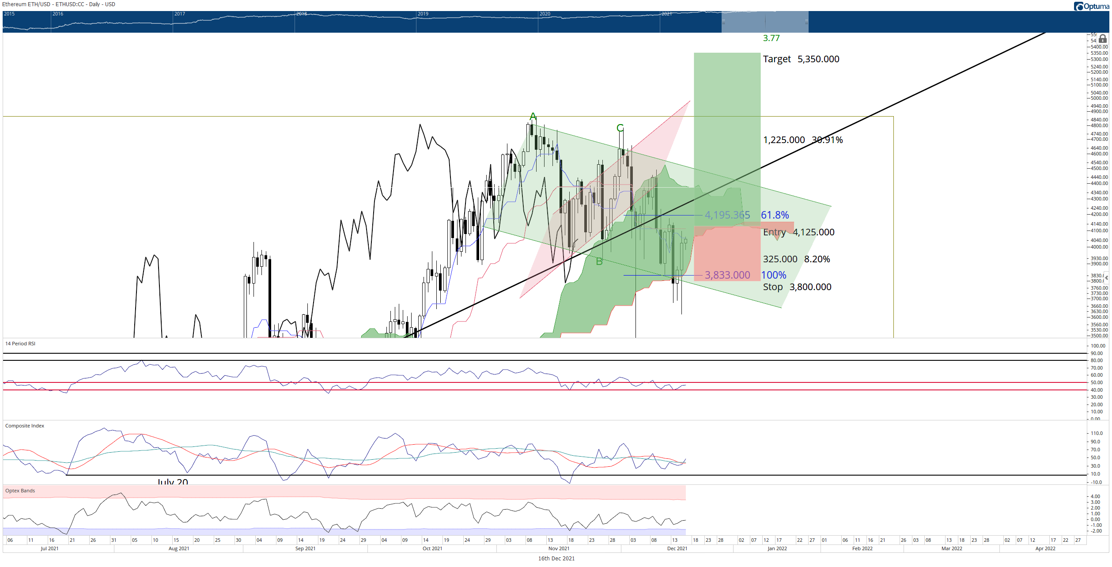1112x567 pixels.
Task: Select wave label A on chart
Action: (533, 117)
